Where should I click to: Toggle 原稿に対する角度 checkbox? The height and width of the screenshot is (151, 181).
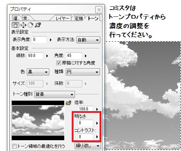(x=59, y=63)
